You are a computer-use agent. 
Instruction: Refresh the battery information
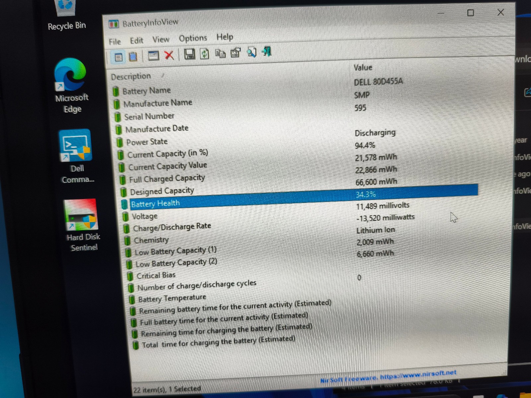(x=205, y=54)
